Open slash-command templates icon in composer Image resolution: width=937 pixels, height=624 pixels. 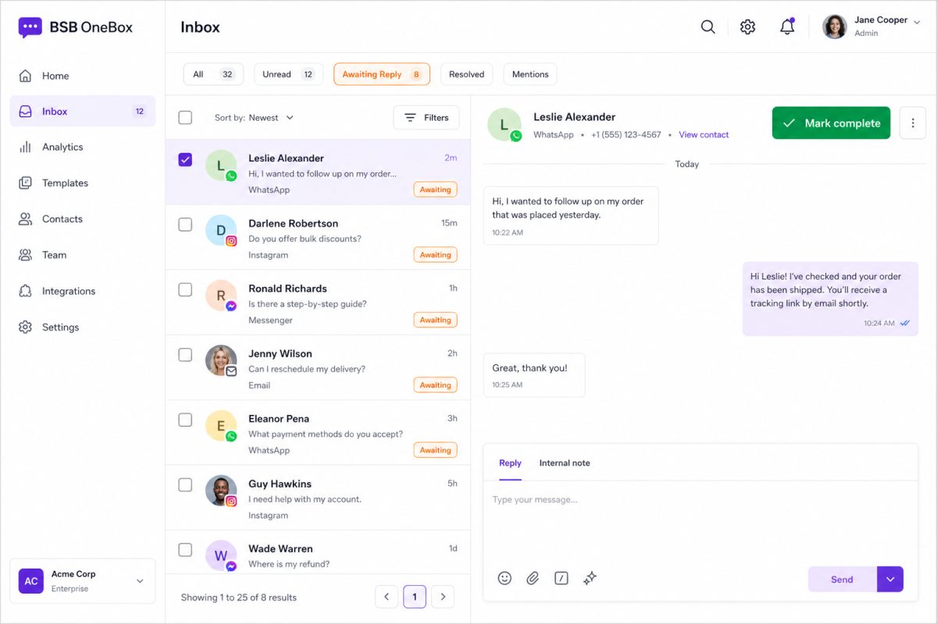[561, 578]
